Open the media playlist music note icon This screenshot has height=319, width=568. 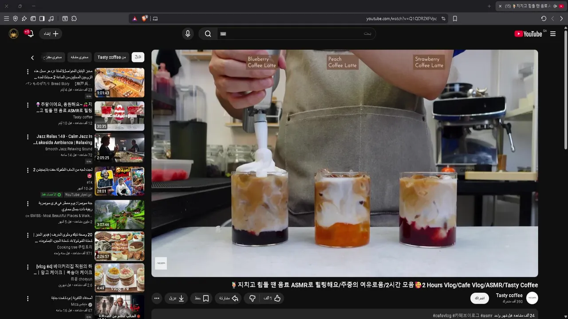51,19
